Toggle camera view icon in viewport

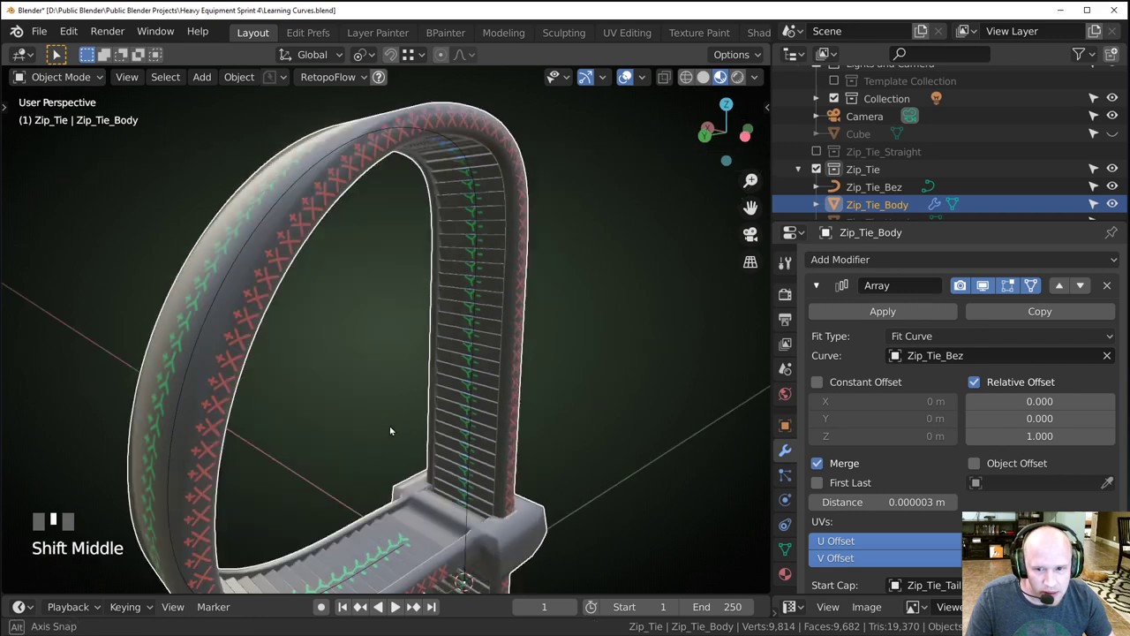[750, 235]
